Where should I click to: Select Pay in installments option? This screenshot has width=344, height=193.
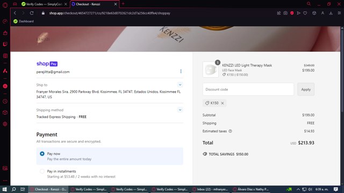tap(42, 172)
